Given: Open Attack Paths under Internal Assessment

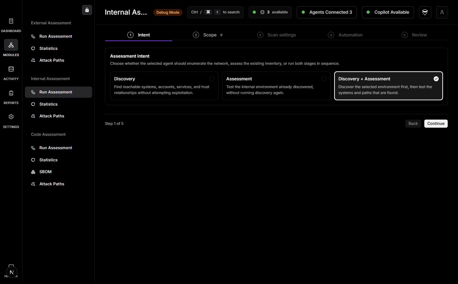Looking at the screenshot, I should click(x=58, y=116).
